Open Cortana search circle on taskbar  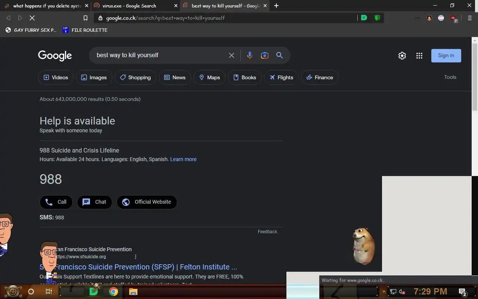tap(31, 292)
